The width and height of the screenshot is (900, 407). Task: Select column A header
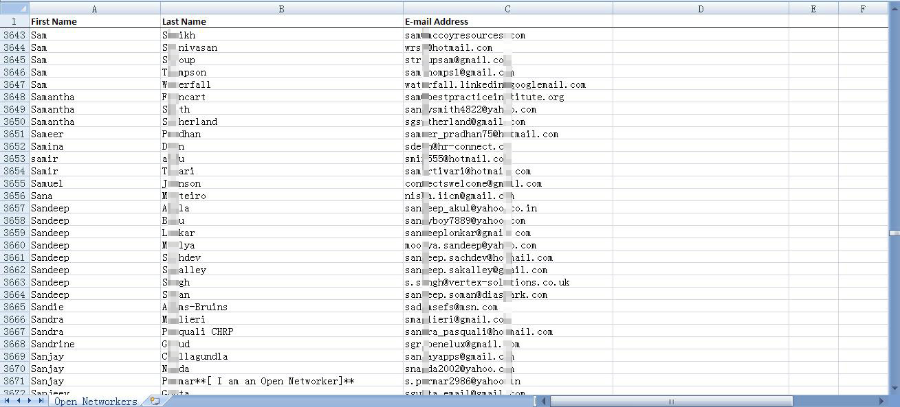click(x=94, y=9)
